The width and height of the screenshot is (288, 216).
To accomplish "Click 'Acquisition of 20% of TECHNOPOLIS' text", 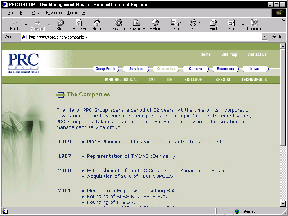I will [x=130, y=176].
